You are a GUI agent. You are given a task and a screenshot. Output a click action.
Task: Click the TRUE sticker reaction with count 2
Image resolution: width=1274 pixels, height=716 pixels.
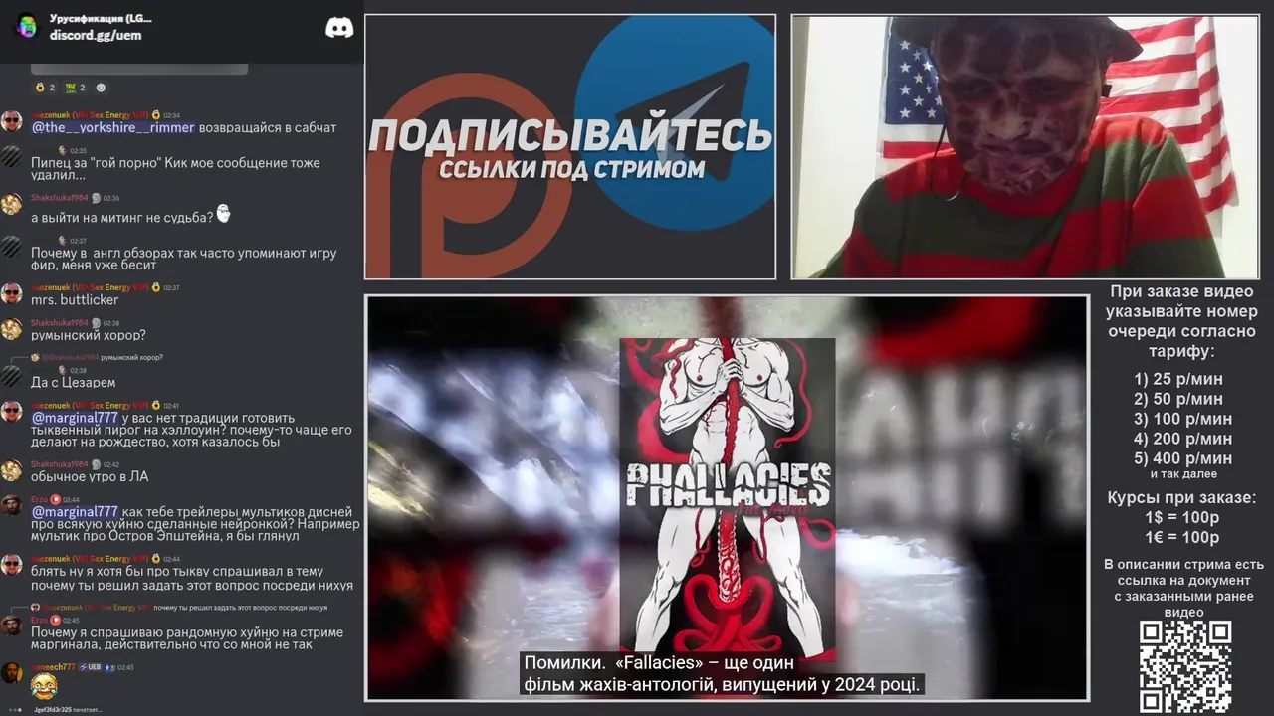pos(75,88)
